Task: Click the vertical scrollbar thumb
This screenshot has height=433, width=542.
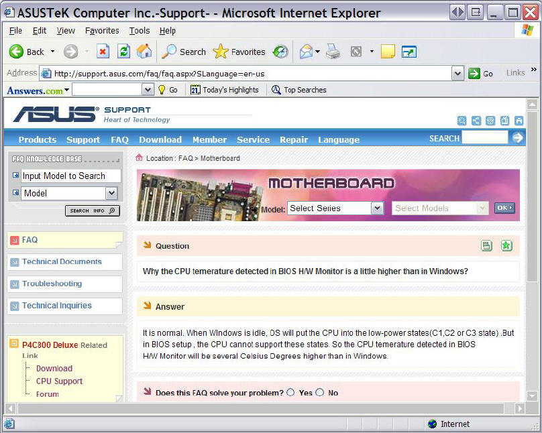Action: [531, 196]
